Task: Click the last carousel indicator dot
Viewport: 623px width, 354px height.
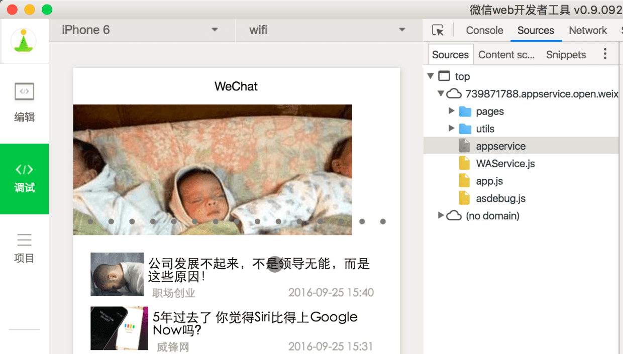Action: (383, 221)
